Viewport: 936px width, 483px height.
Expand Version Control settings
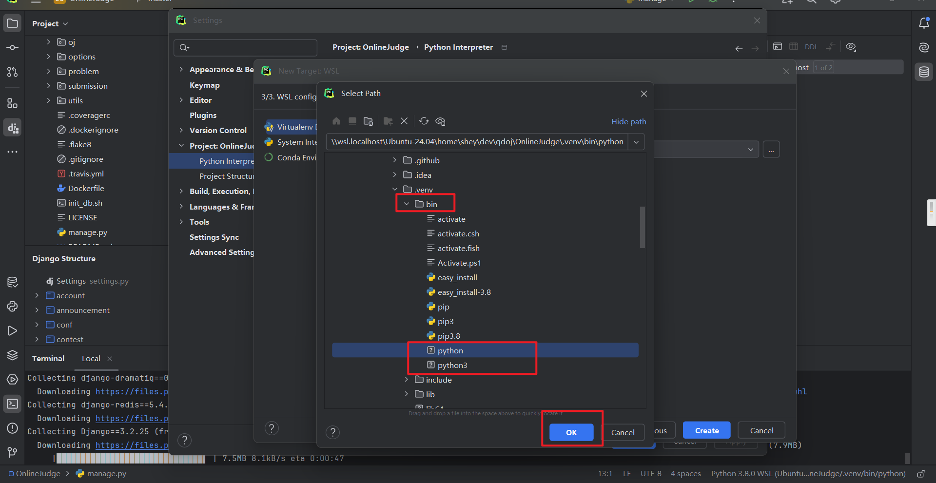[181, 130]
